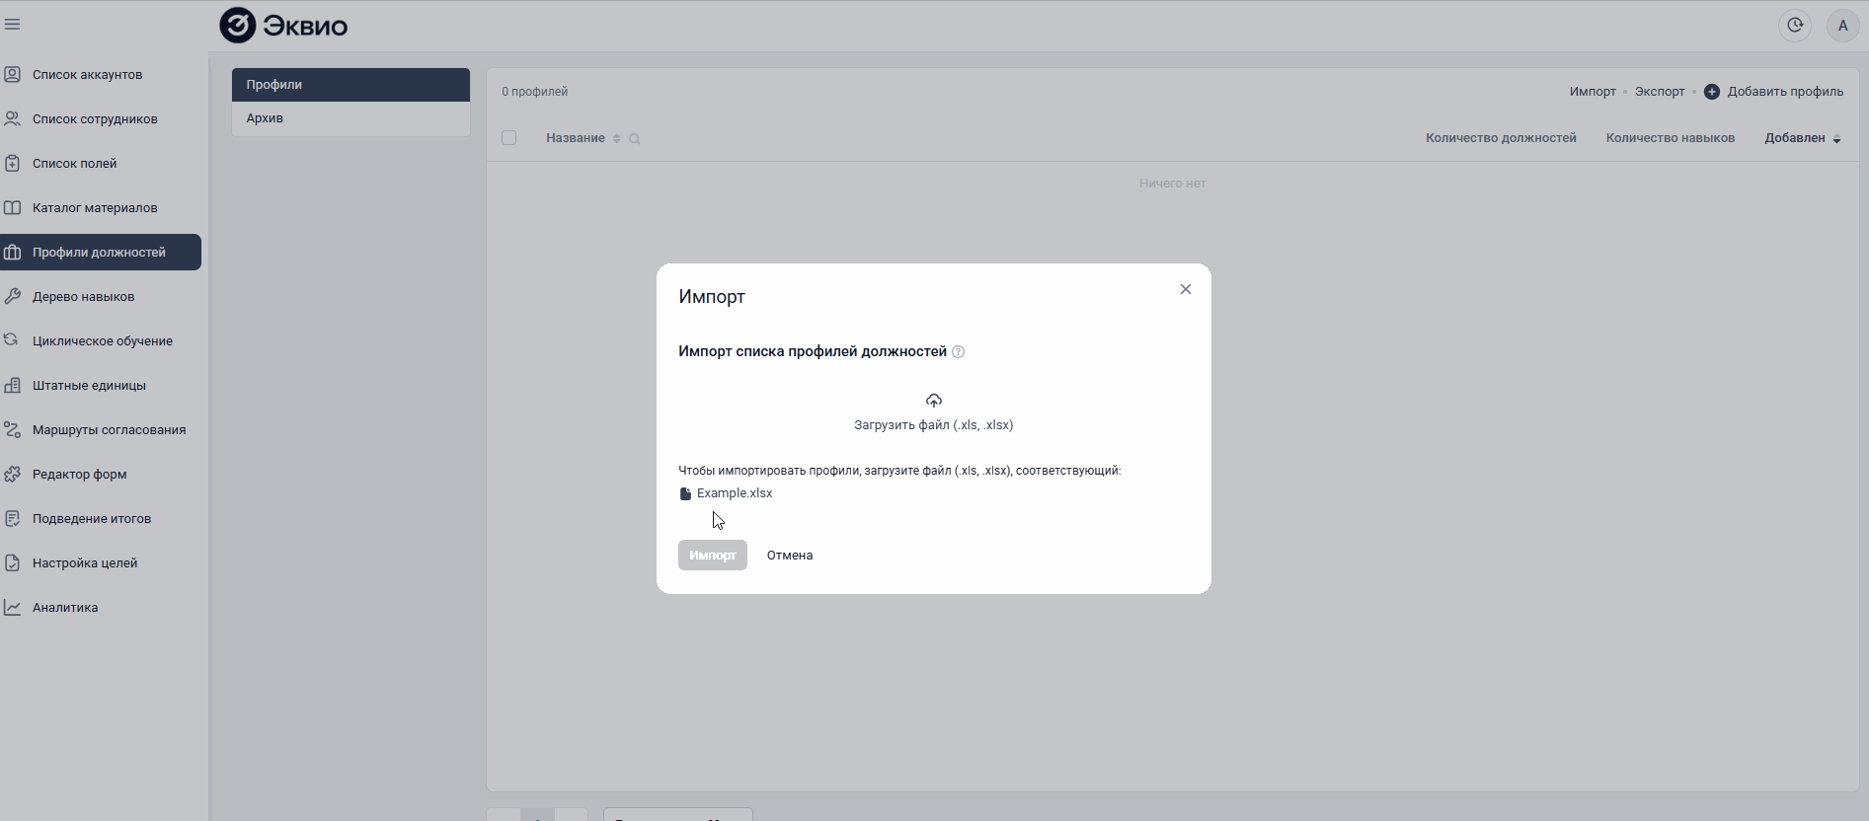Click the Штатные единицы building icon
1869x821 pixels.
(13, 385)
